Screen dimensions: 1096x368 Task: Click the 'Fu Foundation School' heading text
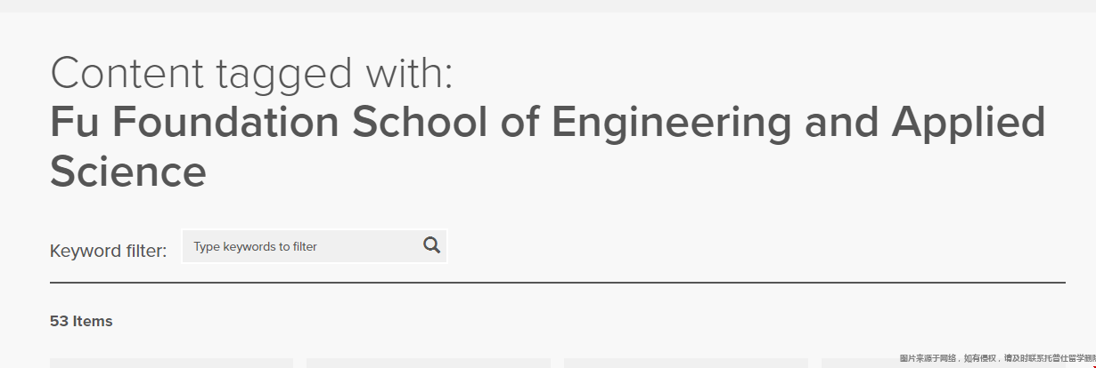(x=269, y=122)
